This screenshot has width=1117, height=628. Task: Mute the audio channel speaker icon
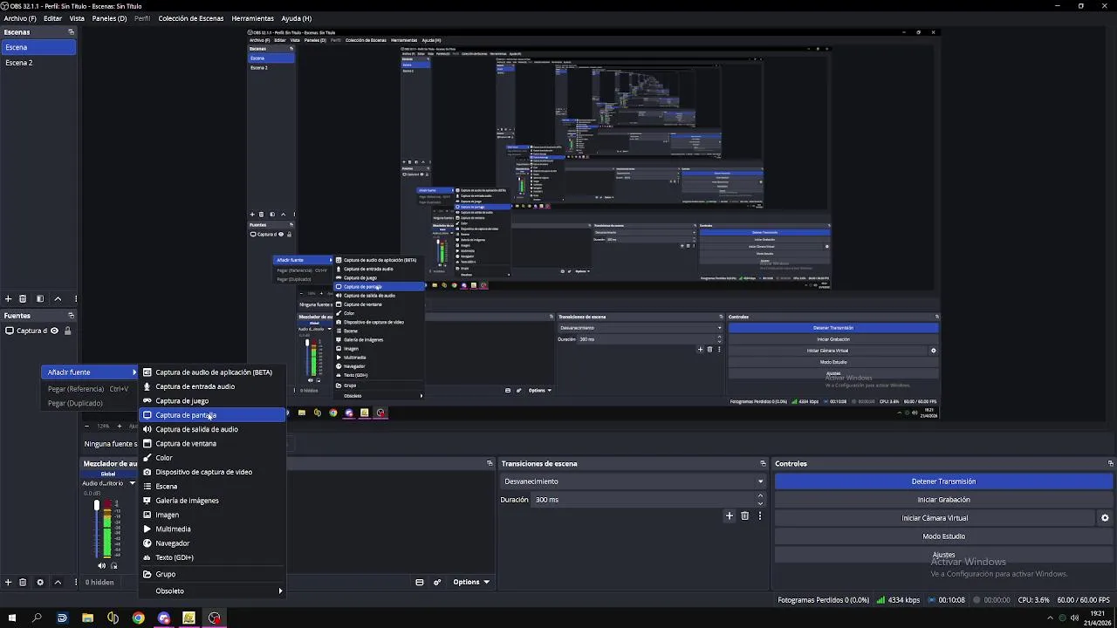(x=101, y=566)
